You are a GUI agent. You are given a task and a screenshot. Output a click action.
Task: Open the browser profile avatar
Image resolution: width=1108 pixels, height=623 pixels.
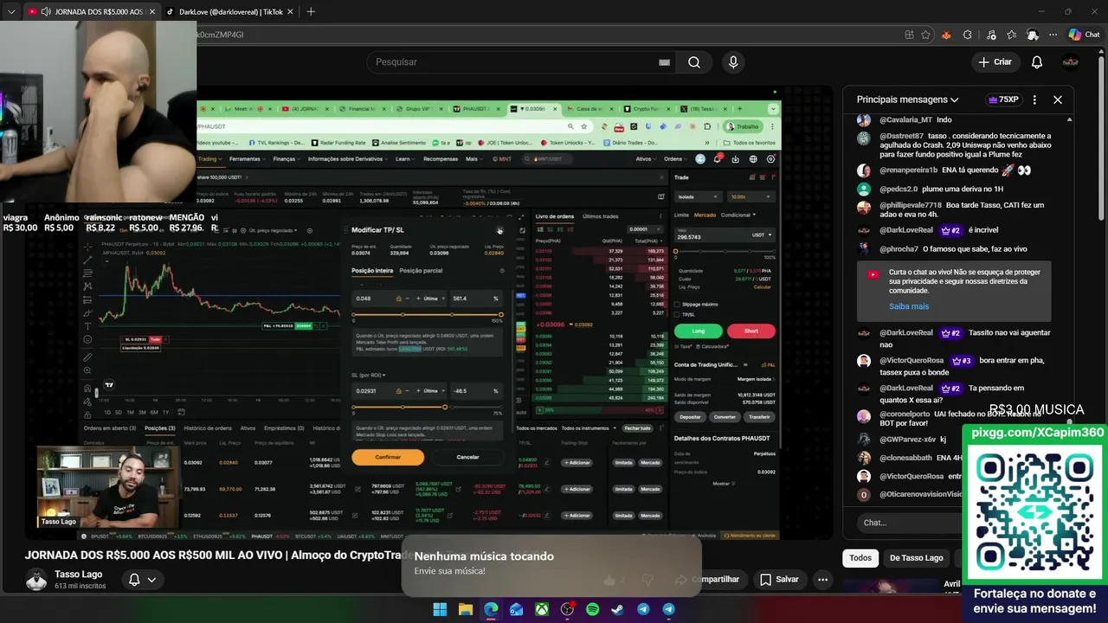coord(1033,35)
